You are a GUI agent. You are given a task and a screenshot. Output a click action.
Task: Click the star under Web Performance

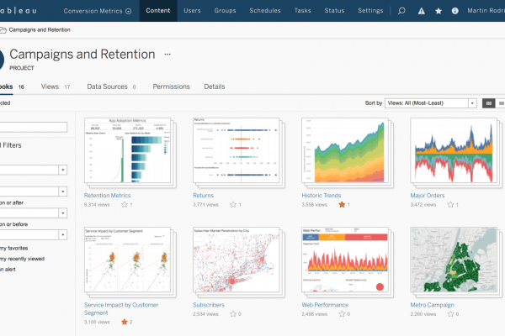coord(342,313)
